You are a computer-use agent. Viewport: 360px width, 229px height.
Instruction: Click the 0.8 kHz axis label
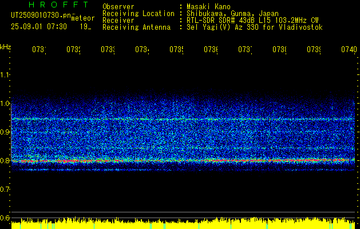click(x=5, y=160)
